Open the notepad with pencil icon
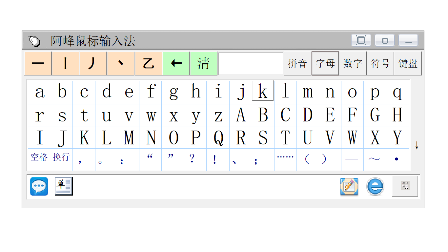Viewport: 448px width, 252px height. pyautogui.click(x=349, y=187)
